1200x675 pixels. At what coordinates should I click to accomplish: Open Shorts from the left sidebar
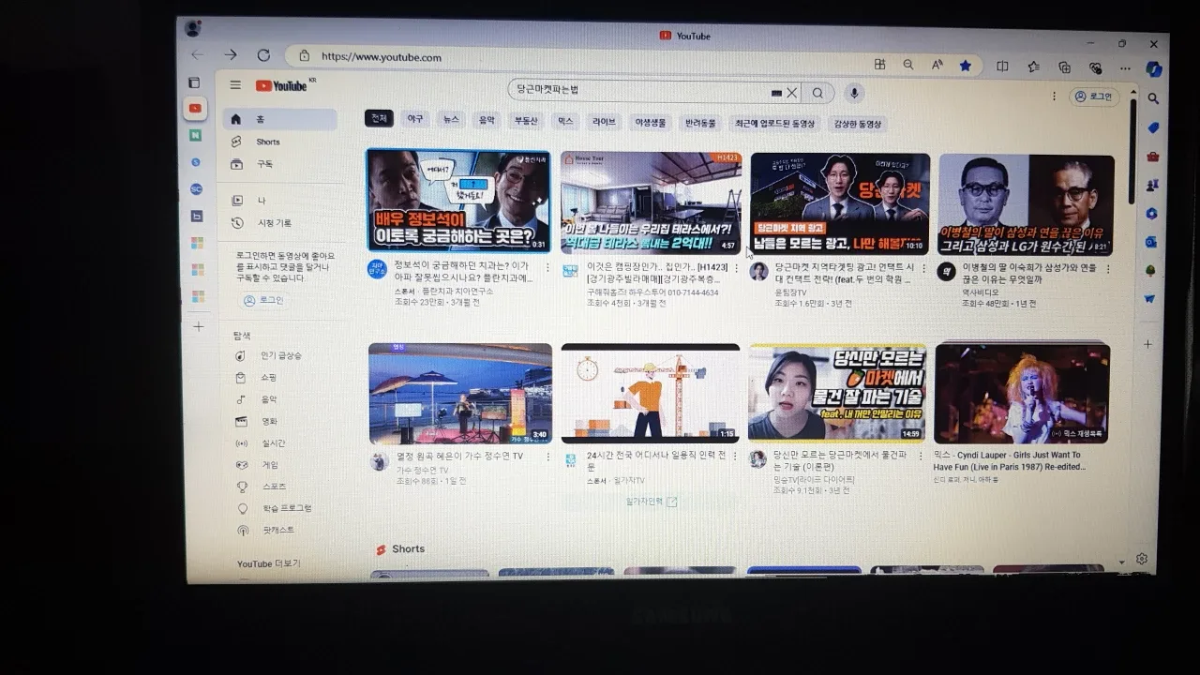(x=267, y=141)
